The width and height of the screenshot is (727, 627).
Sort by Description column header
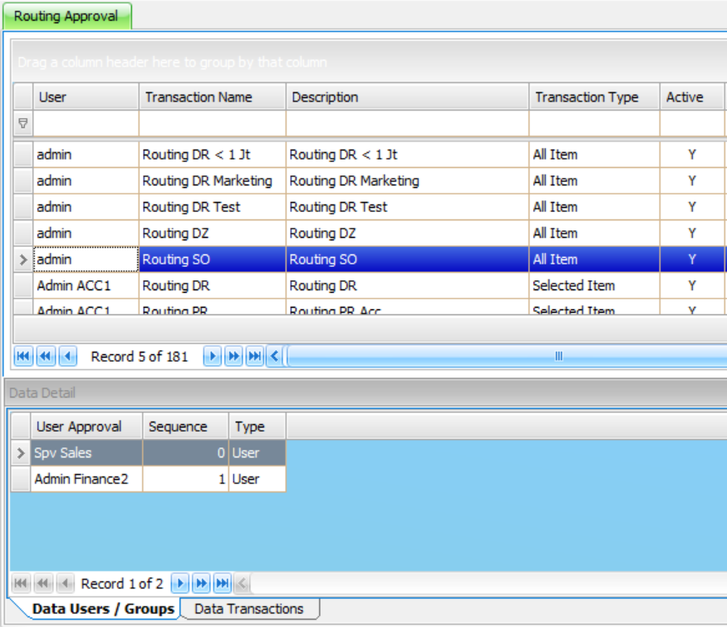408,97
